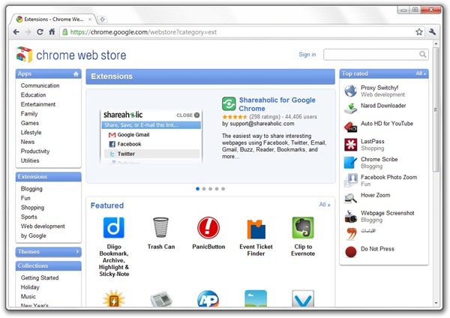Image resolution: width=450 pixels, height=318 pixels.
Task: Bookmark this page with the star icon
Action: click(419, 31)
